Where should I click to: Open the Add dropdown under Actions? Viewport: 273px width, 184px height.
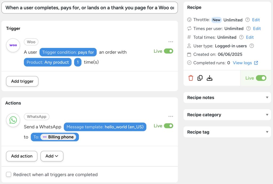[52, 156]
